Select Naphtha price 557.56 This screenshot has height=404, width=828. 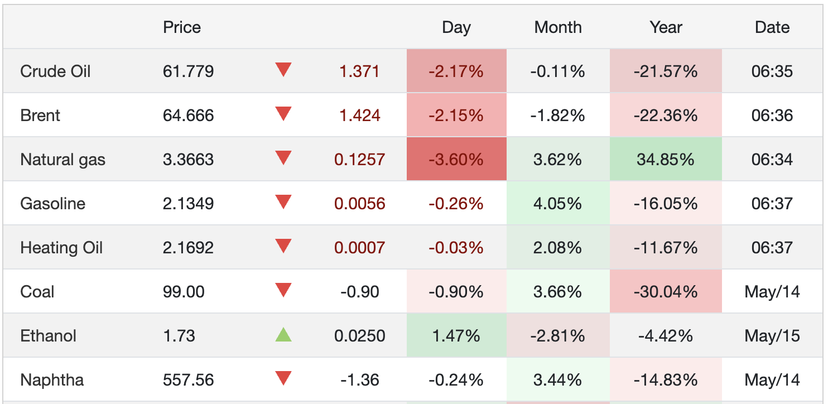(188, 380)
